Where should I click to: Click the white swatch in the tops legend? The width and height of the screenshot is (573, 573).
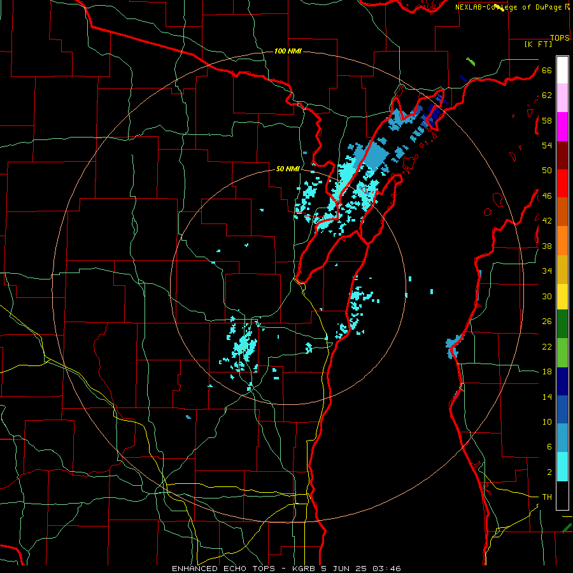[562, 70]
